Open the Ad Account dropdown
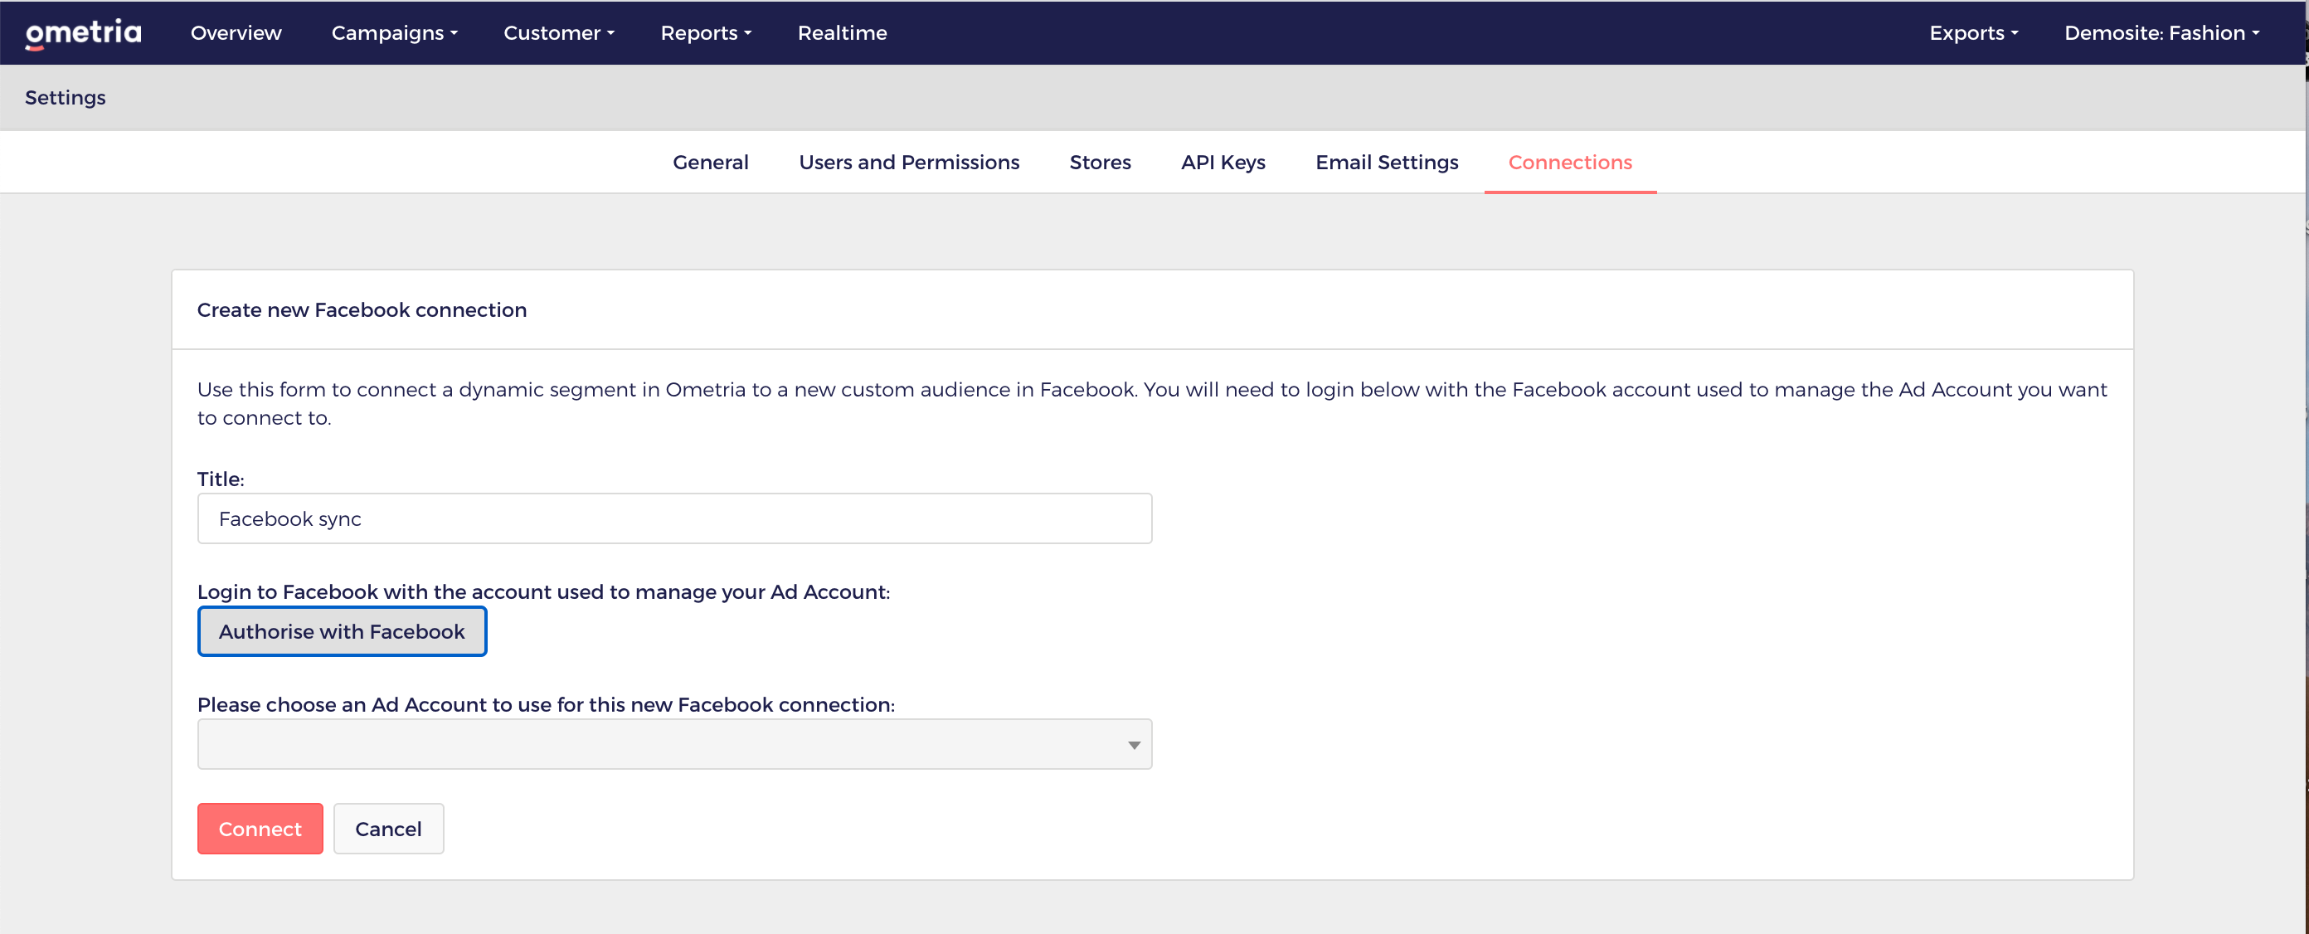 (x=674, y=744)
